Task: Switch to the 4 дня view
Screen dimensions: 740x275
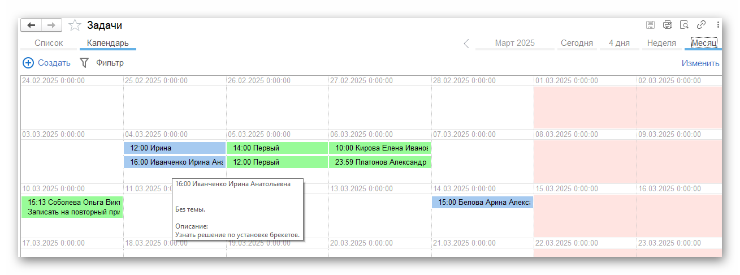Action: [x=619, y=43]
